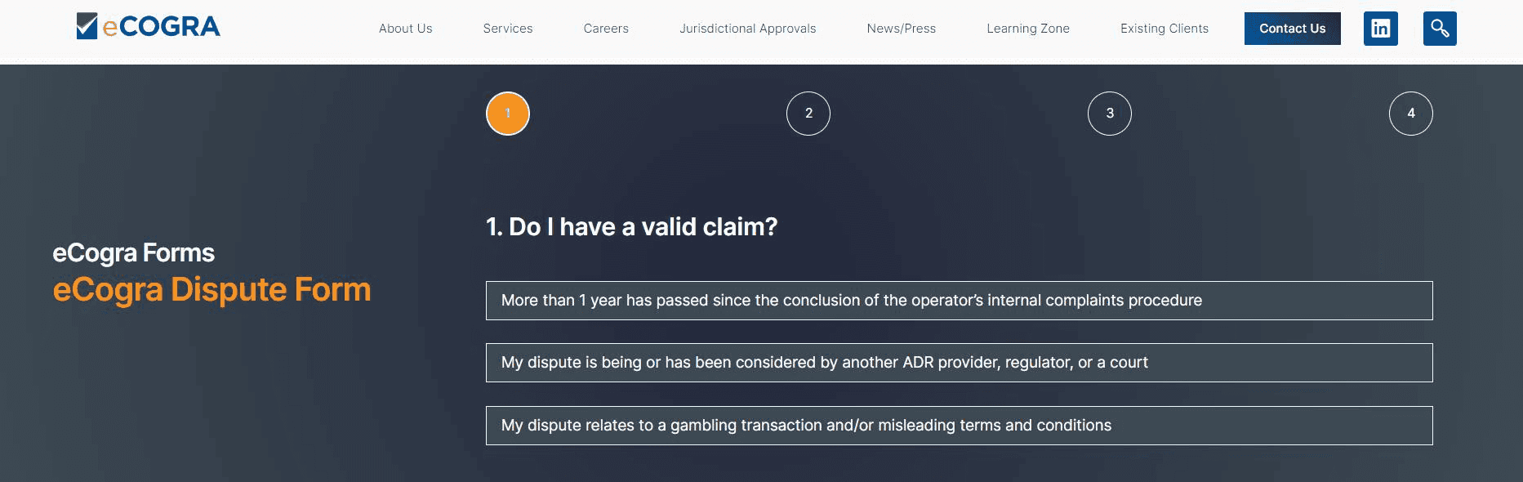The image size is (1523, 482).
Task: Expand the Learning Zone menu
Action: [1027, 29]
